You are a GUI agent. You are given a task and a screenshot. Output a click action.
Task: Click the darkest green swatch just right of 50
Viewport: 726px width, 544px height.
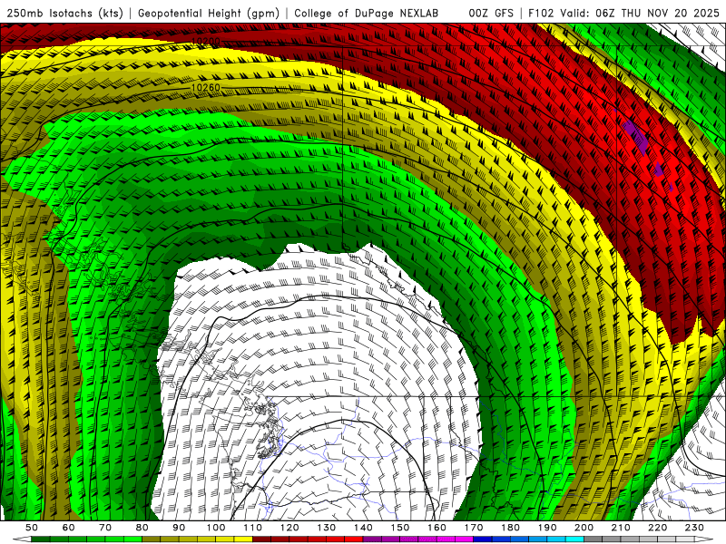(x=41, y=539)
